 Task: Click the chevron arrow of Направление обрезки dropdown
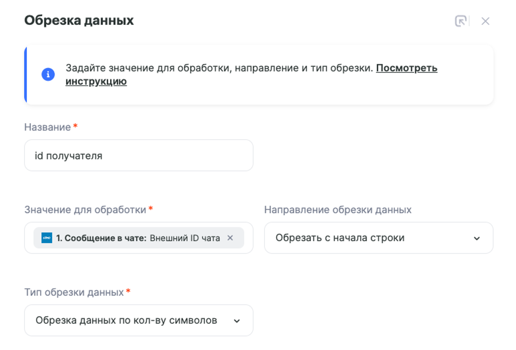477,238
